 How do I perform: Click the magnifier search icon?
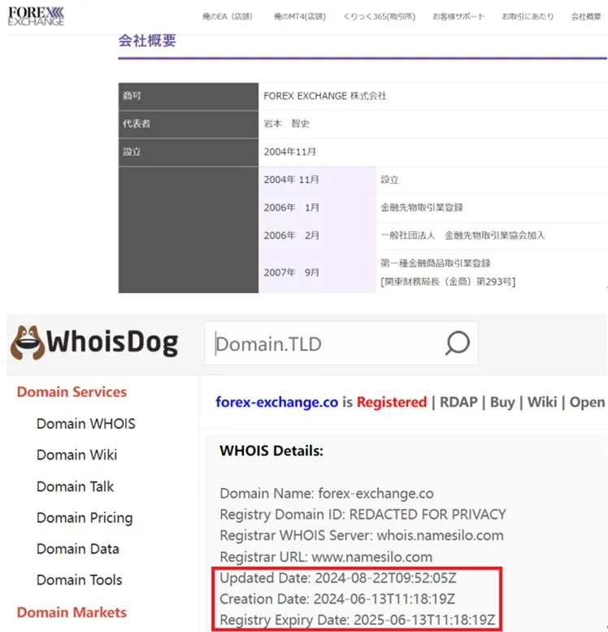click(x=458, y=343)
